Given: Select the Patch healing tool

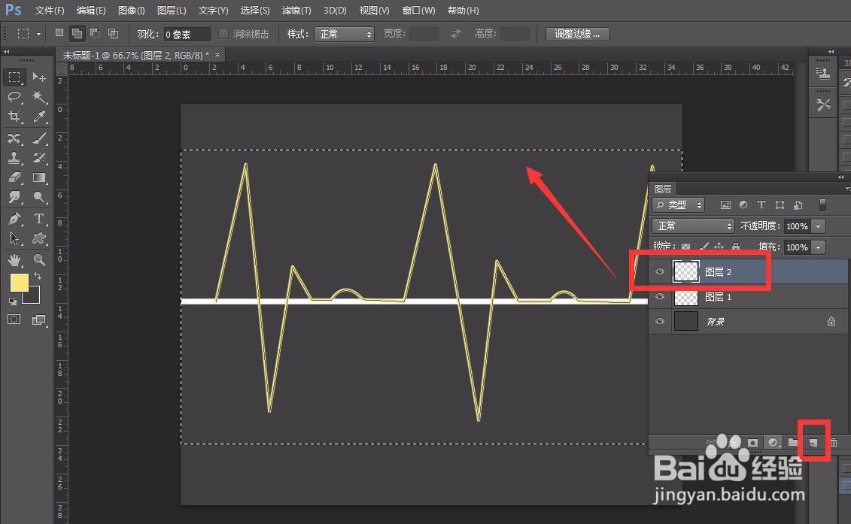Looking at the screenshot, I should (x=14, y=139).
